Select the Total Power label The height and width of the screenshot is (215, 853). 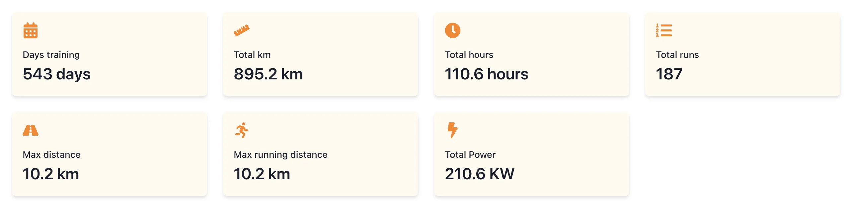pos(470,155)
